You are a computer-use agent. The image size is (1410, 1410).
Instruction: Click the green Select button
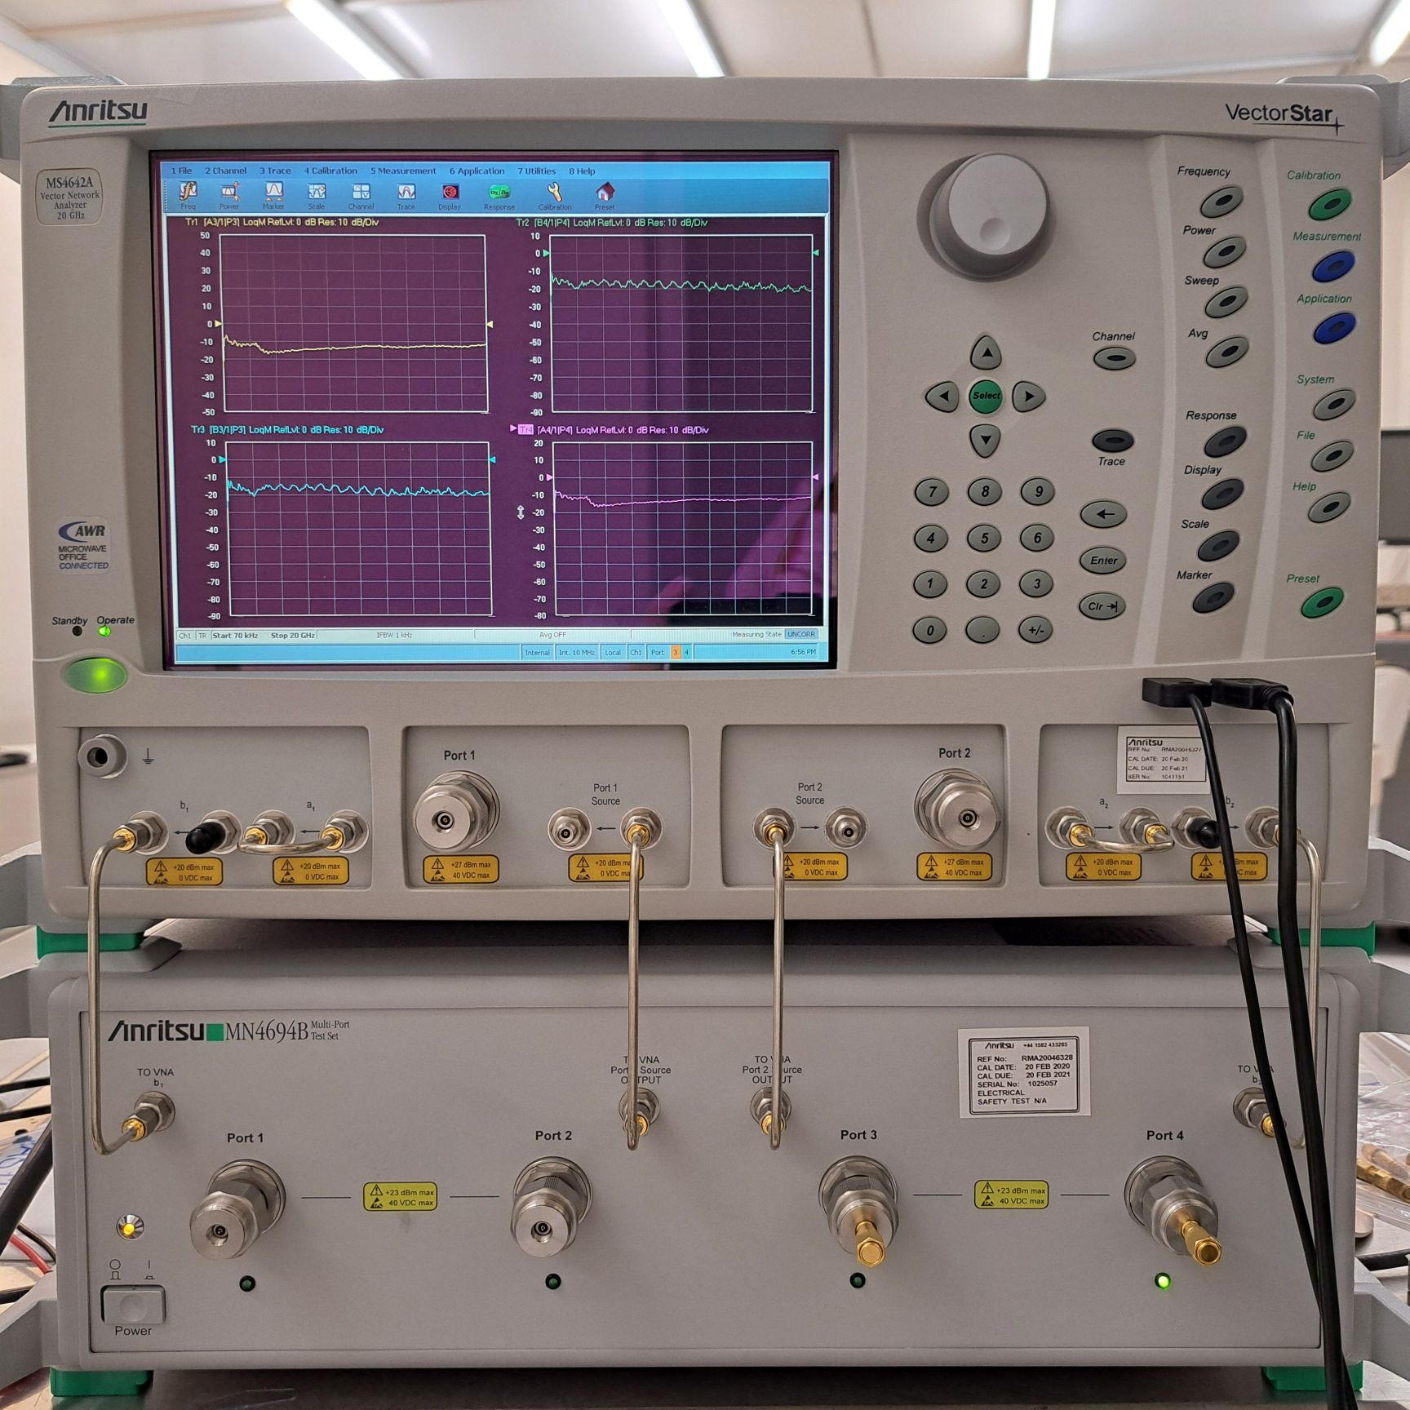pos(986,396)
